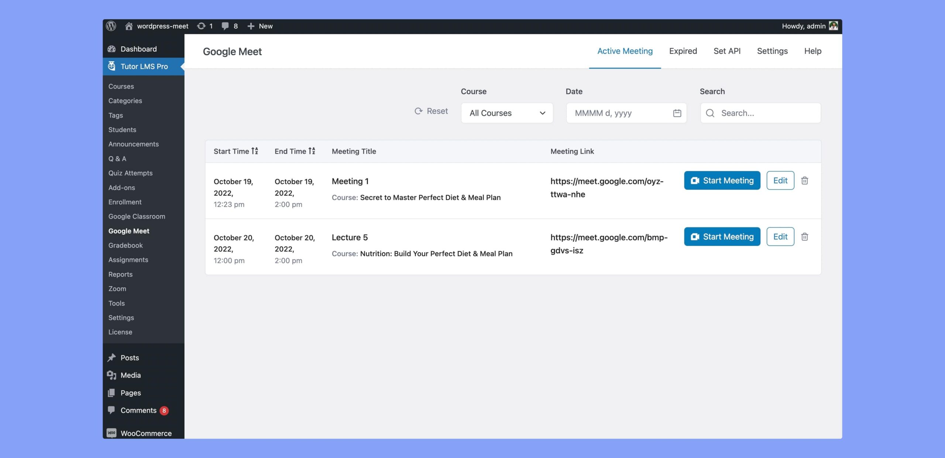Click the updates icon with count 1

pos(201,26)
